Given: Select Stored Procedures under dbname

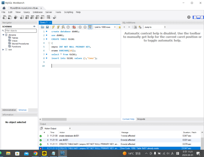Looking at the screenshot, I should [x=20, y=44].
